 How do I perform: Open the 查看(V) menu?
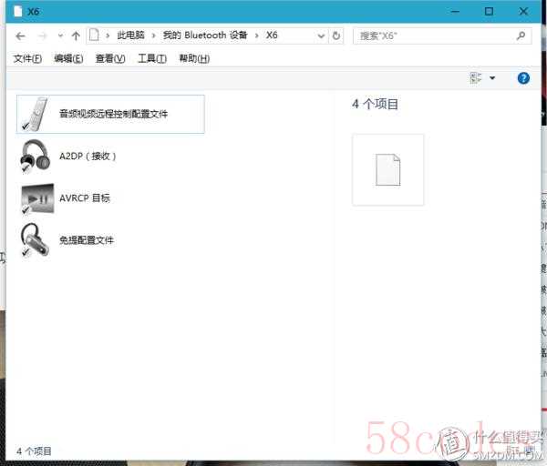click(x=109, y=58)
